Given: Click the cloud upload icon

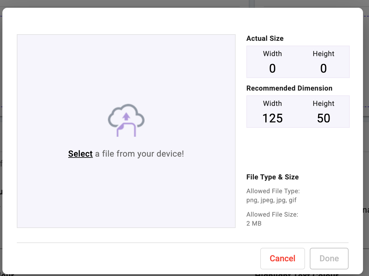Looking at the screenshot, I should point(126,120).
